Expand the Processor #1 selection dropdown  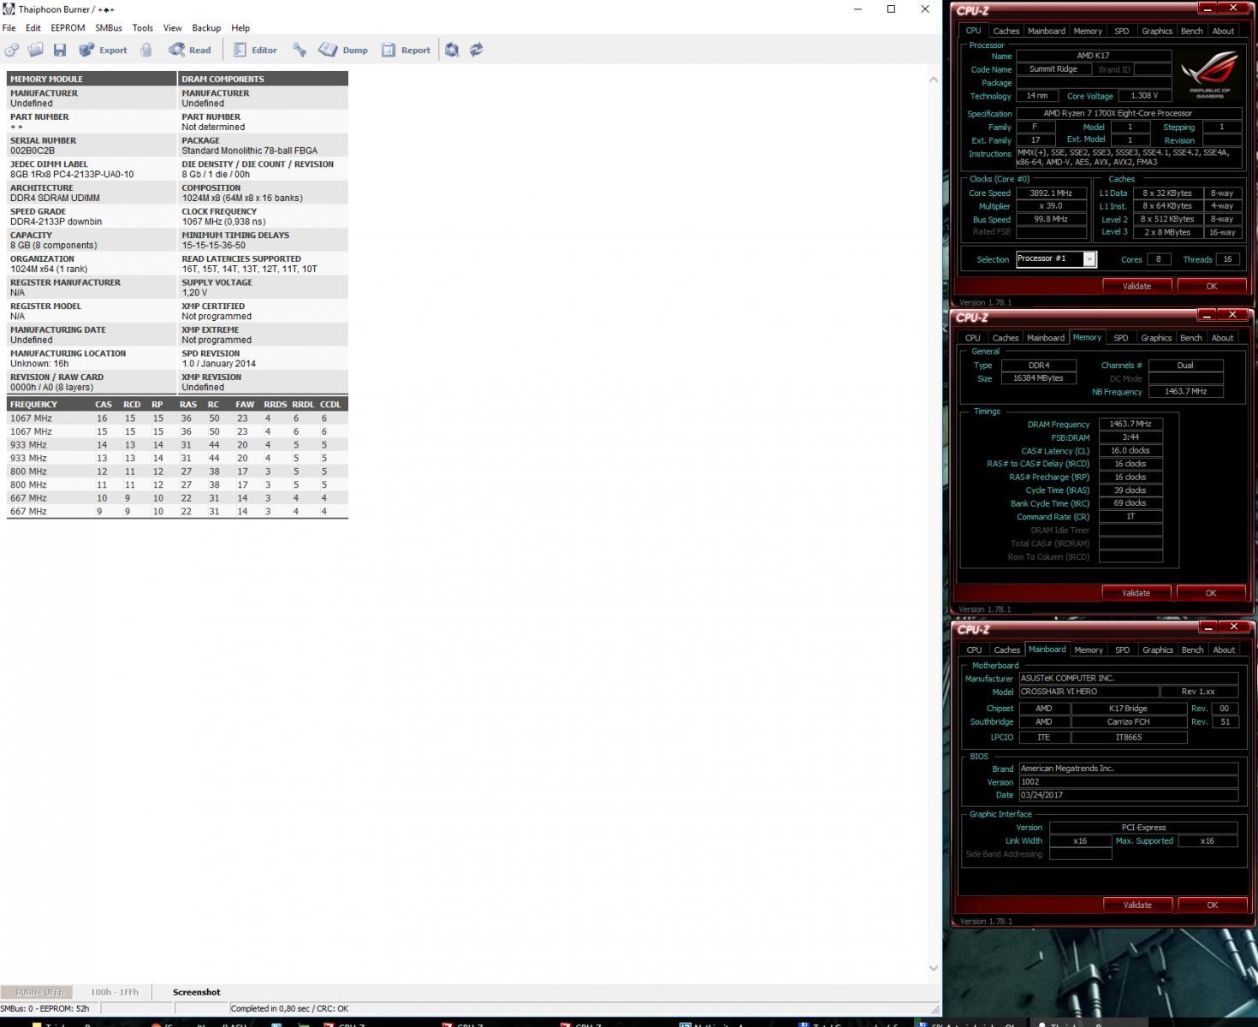pyautogui.click(x=1089, y=259)
